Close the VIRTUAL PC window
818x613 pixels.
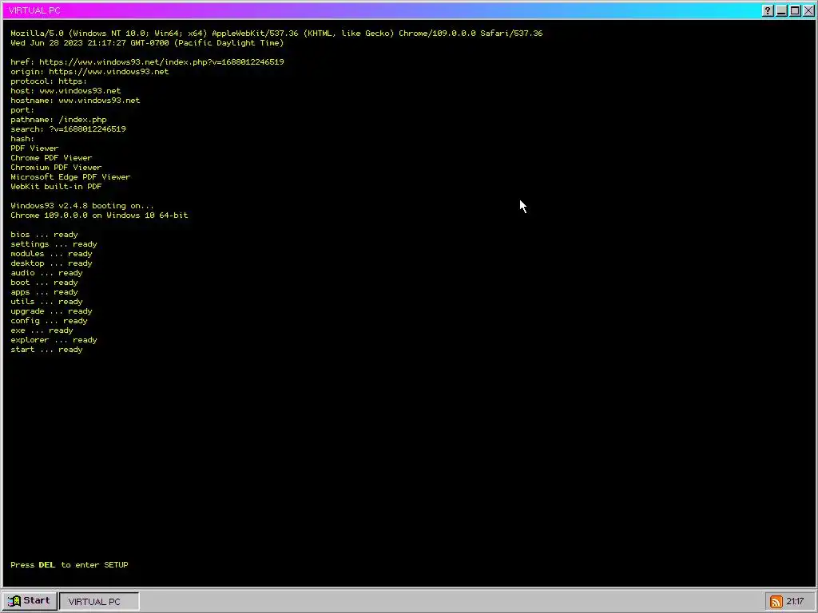coord(808,10)
